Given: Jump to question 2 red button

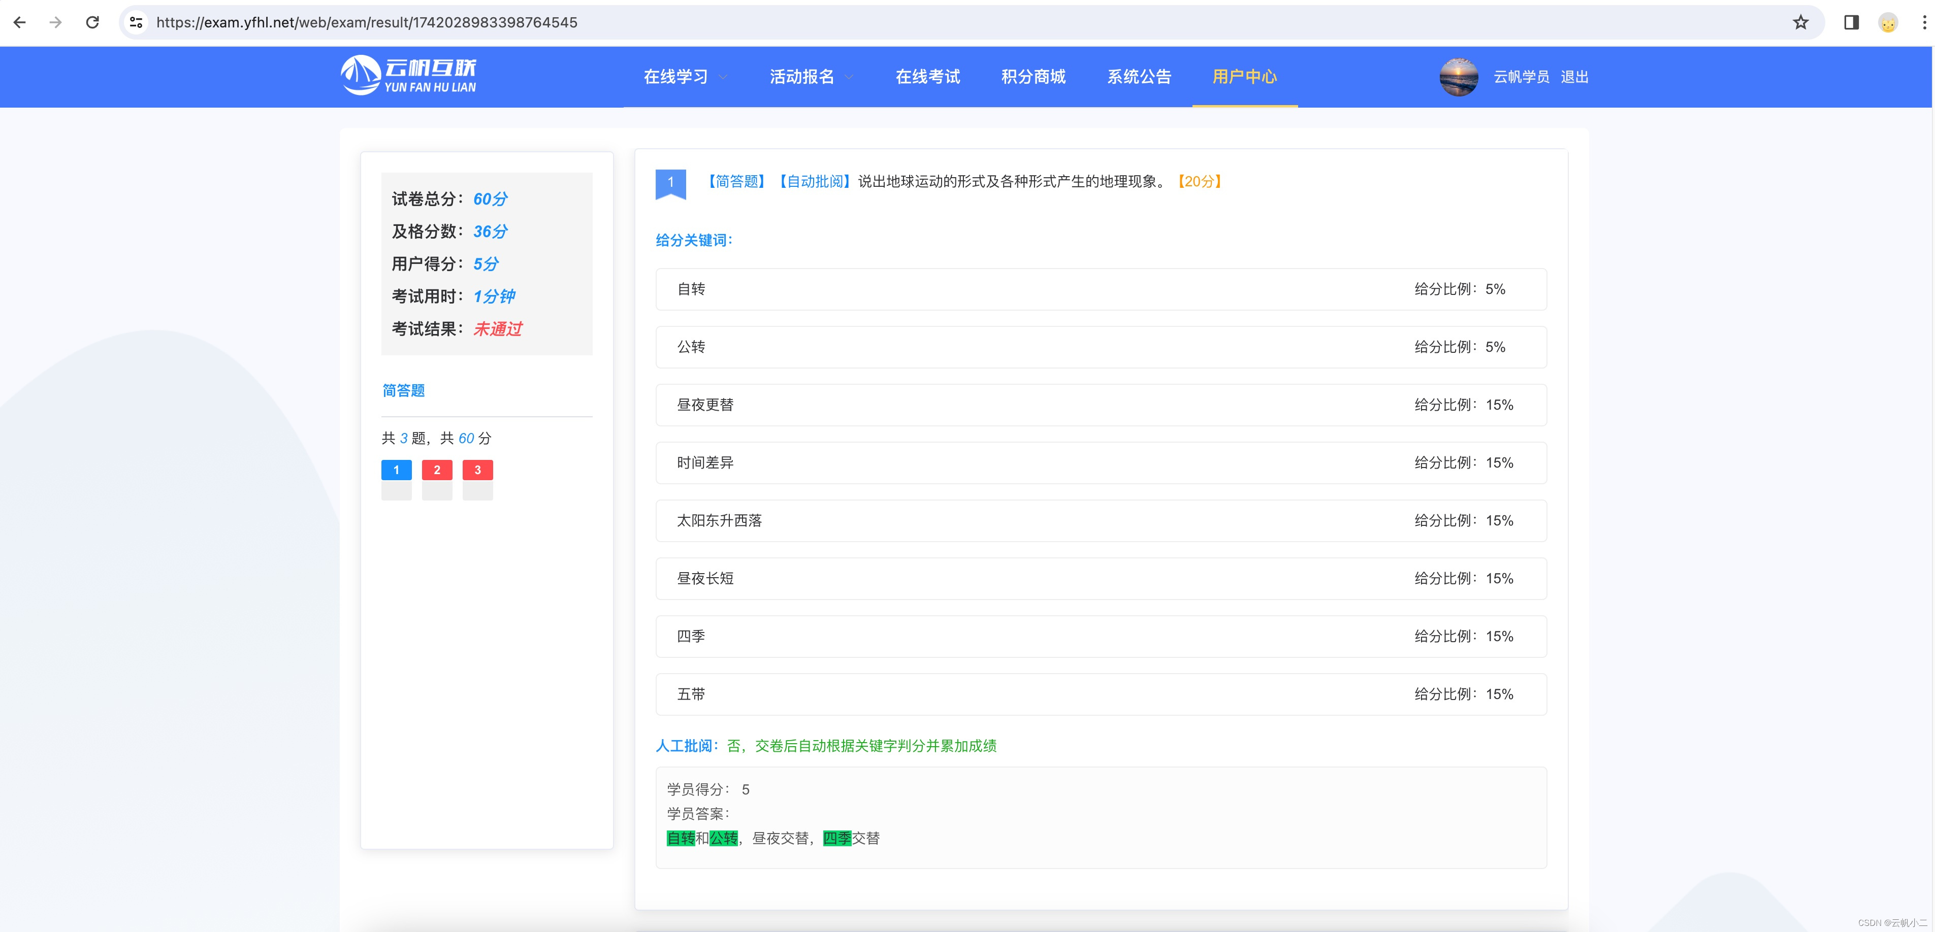Looking at the screenshot, I should [436, 470].
